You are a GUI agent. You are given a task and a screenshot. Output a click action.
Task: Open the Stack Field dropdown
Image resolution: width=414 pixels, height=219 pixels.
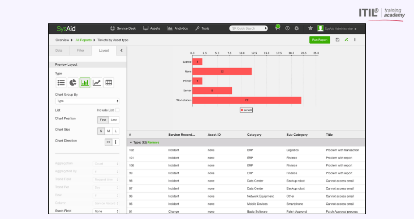pos(106,211)
